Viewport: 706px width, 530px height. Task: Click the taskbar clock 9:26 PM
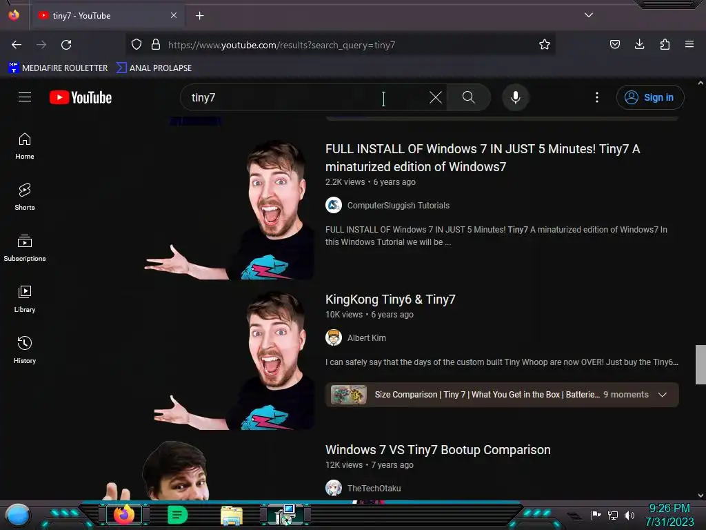pyautogui.click(x=669, y=509)
